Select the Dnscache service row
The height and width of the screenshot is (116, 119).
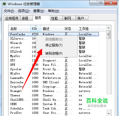54,82
